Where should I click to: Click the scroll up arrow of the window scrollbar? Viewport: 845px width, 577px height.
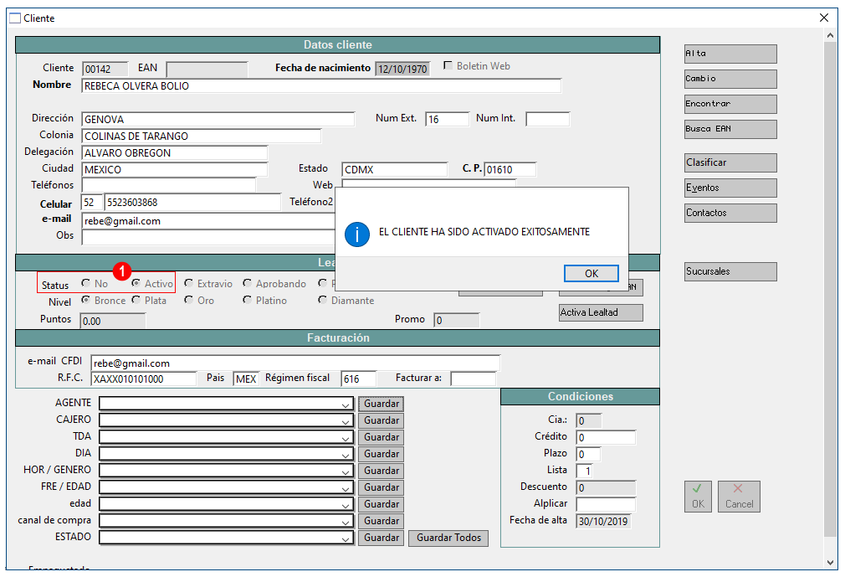coord(830,35)
